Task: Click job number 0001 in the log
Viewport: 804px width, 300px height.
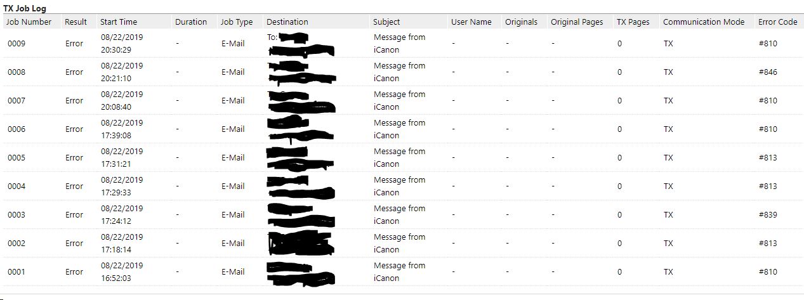Action: pos(16,272)
